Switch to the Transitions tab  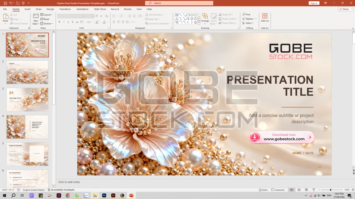pos(65,9)
